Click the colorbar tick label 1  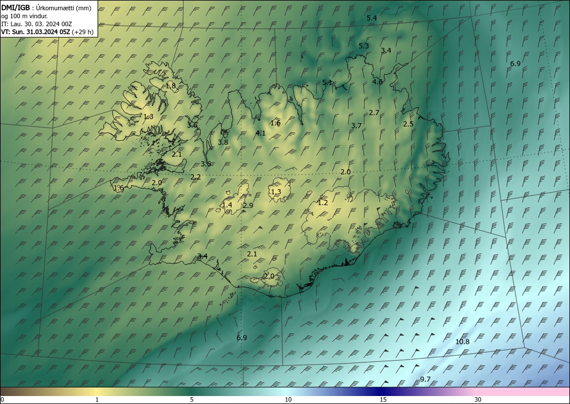97,399
